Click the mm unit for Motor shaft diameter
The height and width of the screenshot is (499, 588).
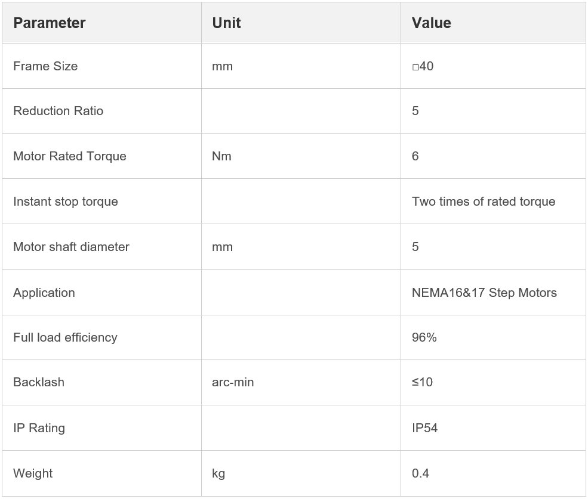222,247
